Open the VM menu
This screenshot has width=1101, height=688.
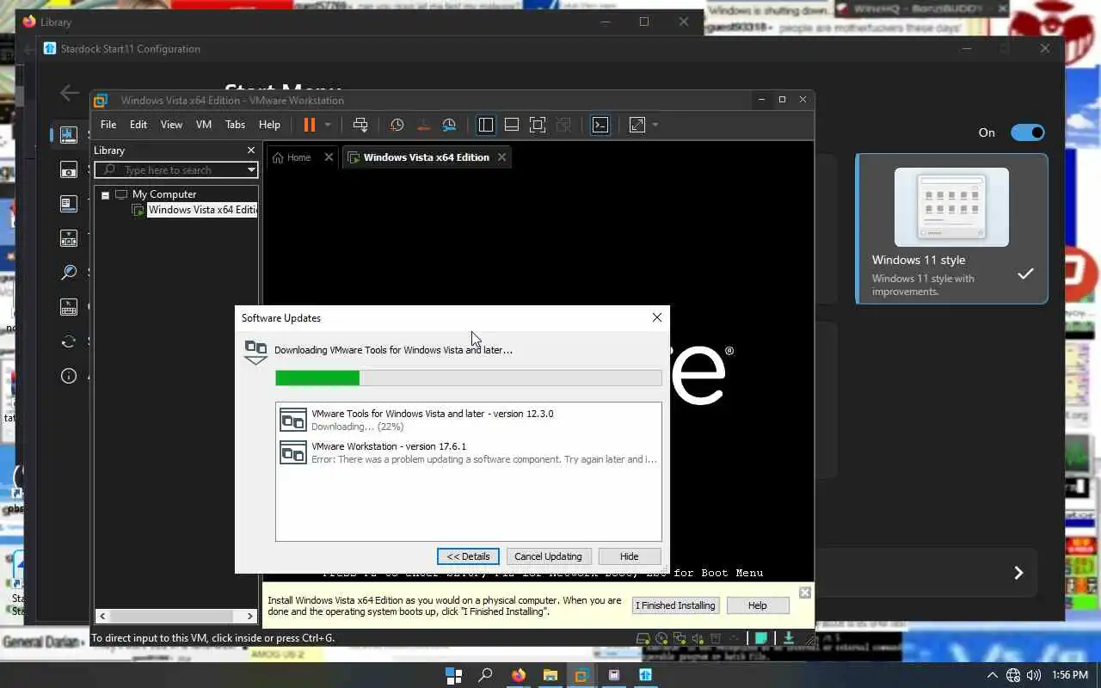[204, 125]
